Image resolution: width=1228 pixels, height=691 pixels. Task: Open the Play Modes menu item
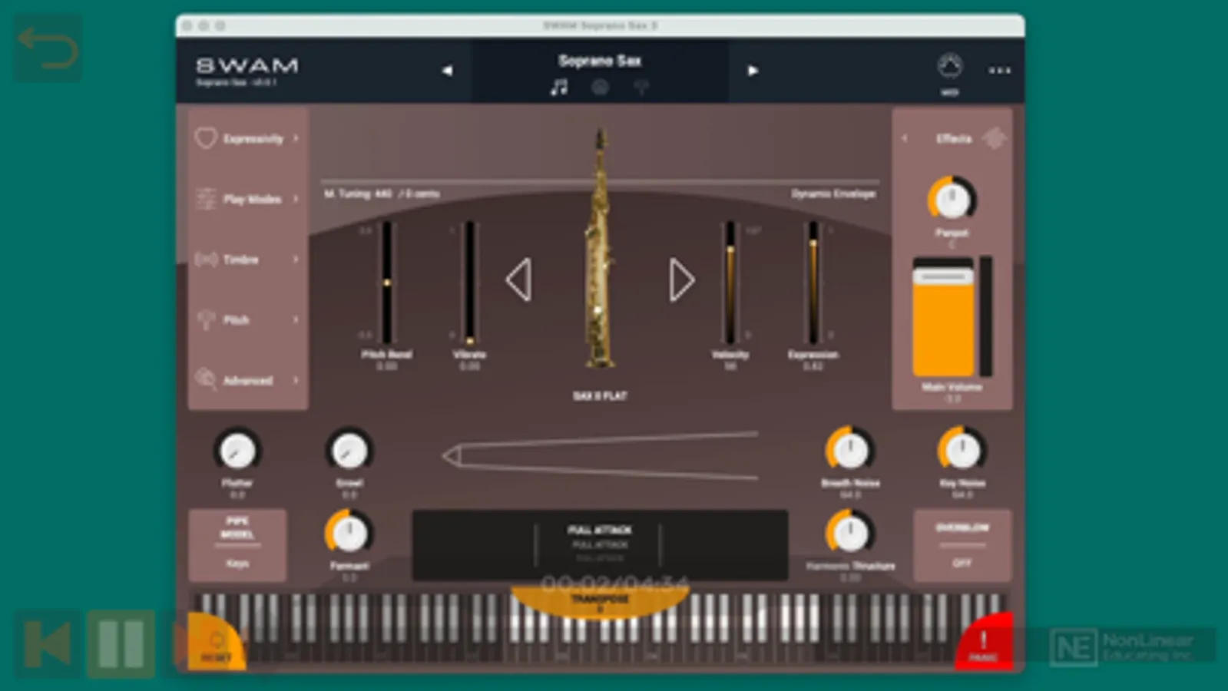tap(247, 199)
